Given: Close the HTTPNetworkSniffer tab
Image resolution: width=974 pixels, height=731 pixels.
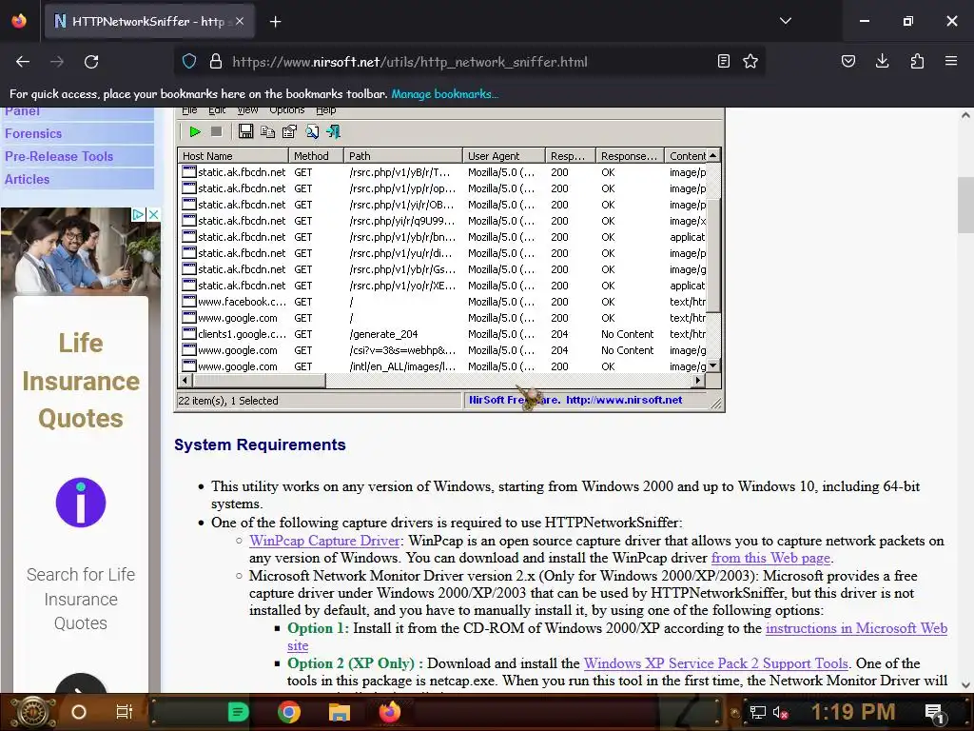Looking at the screenshot, I should tap(240, 21).
